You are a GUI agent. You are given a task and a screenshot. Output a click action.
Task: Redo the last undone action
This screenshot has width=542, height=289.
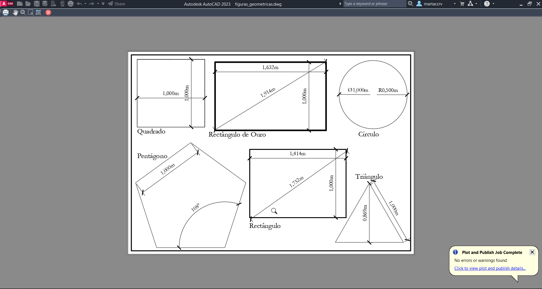[x=92, y=4]
